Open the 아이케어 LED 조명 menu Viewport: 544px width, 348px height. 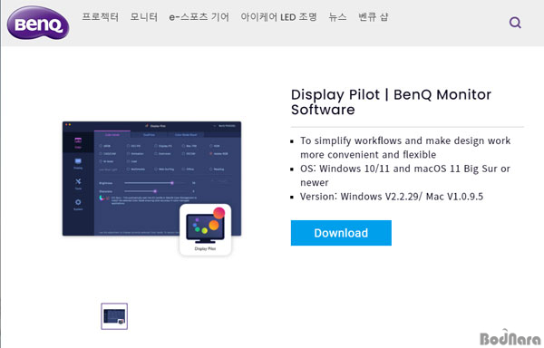point(278,16)
